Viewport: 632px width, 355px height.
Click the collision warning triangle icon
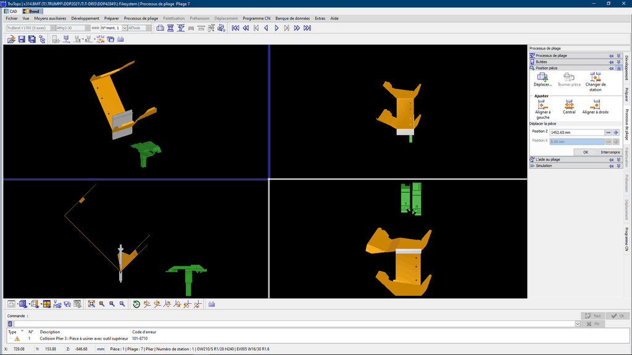[17, 338]
